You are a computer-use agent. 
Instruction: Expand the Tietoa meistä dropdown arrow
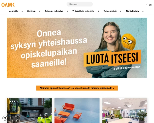(x=121, y=11)
